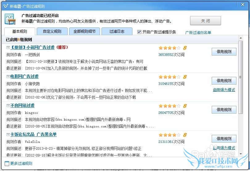Click the author name VeleSila
This screenshot has width=250, height=171.
pos(32,142)
